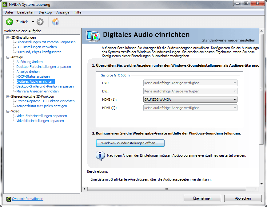Click the info bubble icon
Image resolution: width=267 pixels, height=207 pixels.
pyautogui.click(x=100, y=156)
